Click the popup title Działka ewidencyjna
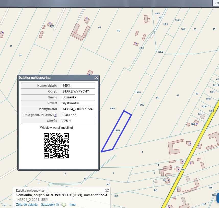 34,77
